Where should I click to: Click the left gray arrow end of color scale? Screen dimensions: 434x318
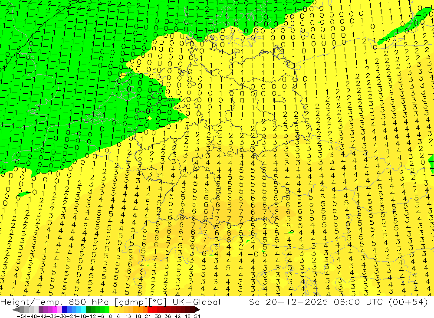pyautogui.click(x=16, y=310)
